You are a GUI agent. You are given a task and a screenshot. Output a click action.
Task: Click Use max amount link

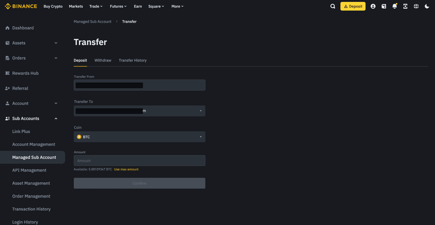(126, 169)
